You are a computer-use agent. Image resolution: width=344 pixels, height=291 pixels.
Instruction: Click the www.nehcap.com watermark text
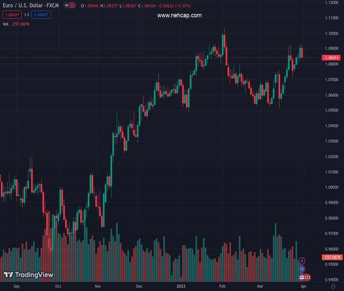pos(179,16)
